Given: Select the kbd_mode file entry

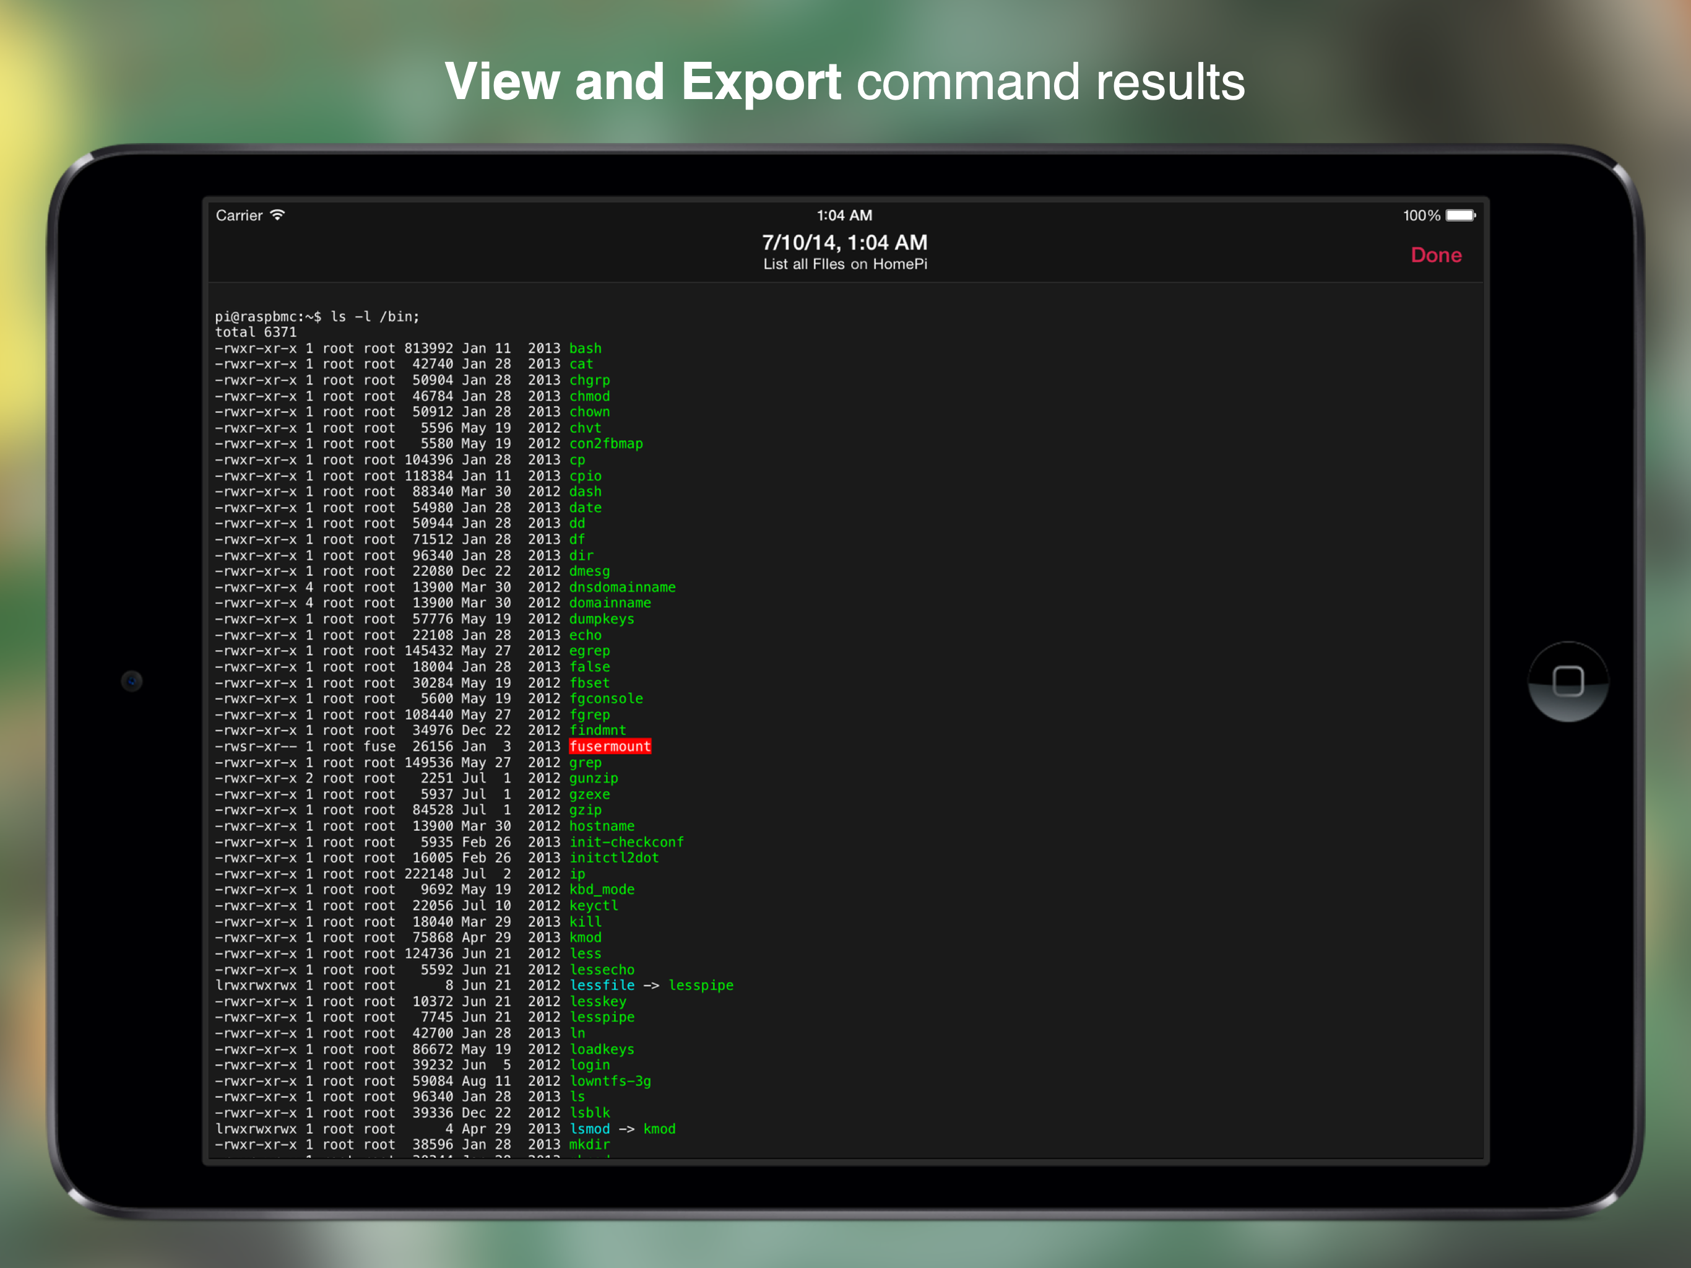Looking at the screenshot, I should pos(603,890).
